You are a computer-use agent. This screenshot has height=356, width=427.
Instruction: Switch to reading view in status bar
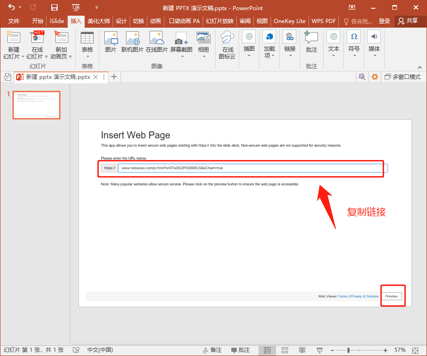pyautogui.click(x=302, y=350)
